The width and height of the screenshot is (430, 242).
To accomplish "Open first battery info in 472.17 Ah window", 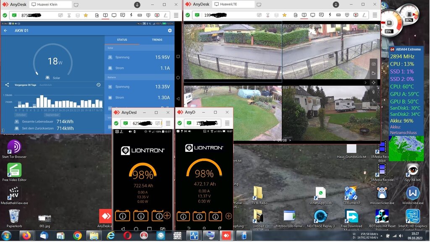I will click(x=183, y=216).
